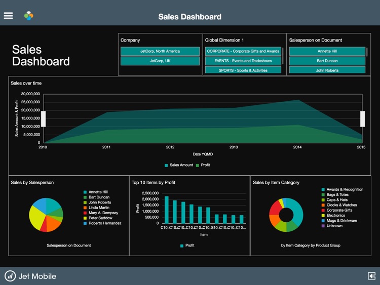Click Salesperson on Document list scrollbar
The width and height of the screenshot is (380, 285).
(x=367, y=52)
